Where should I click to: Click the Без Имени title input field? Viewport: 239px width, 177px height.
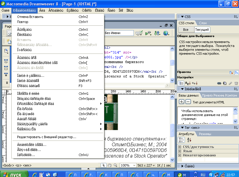pyautogui.click(x=119, y=33)
